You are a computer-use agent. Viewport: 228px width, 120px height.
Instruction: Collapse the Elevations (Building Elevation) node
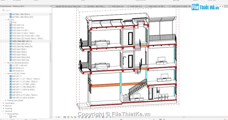click(x=6, y=63)
